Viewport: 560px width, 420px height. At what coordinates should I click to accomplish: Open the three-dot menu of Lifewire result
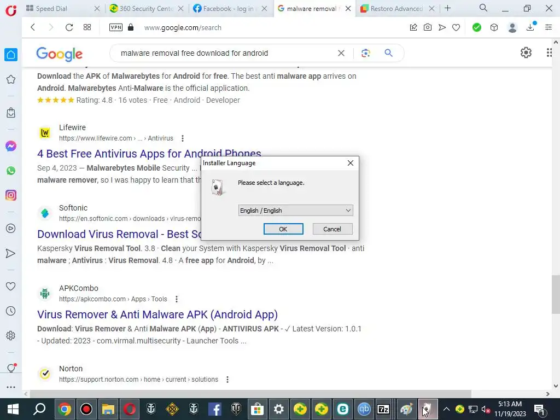point(183,138)
